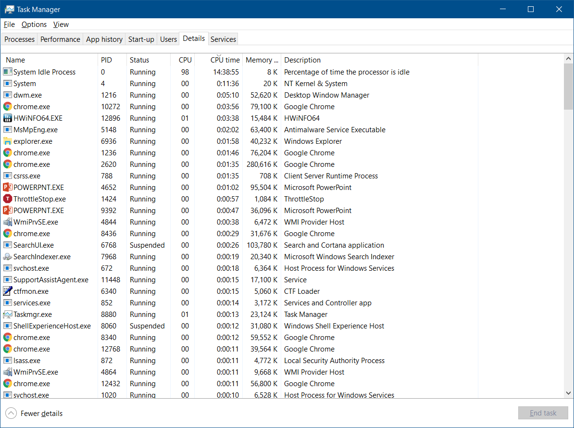Viewport: 574px width, 428px height.
Task: Select CPU time 14:38:55
Action: tap(226, 72)
